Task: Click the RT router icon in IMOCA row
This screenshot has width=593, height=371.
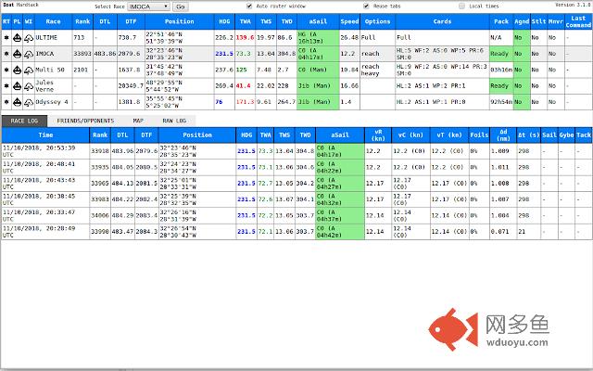Action: [x=6, y=54]
